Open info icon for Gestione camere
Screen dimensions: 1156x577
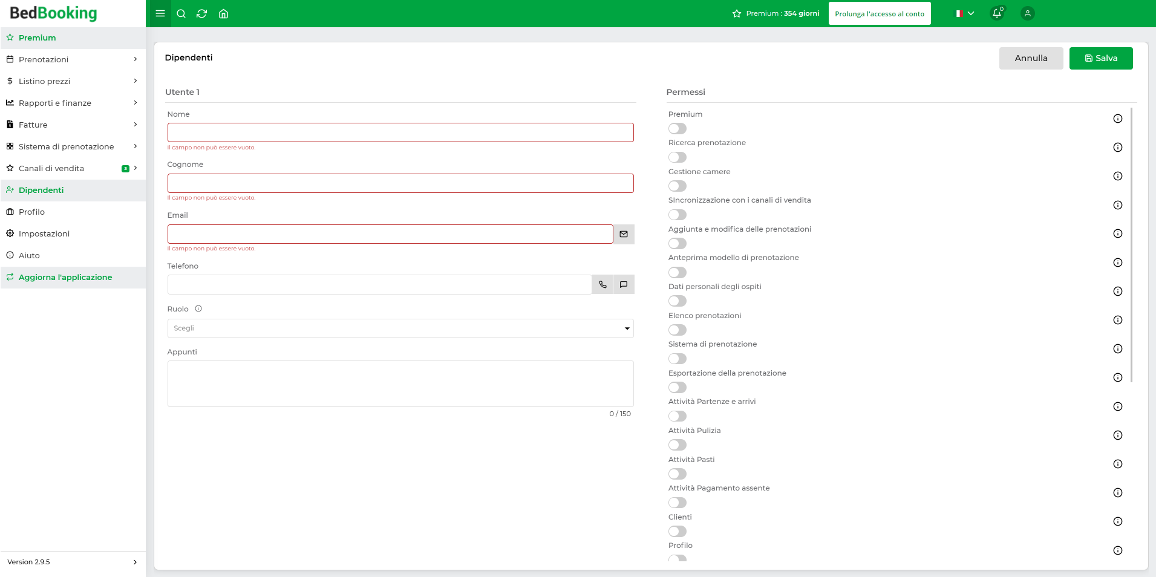1118,176
